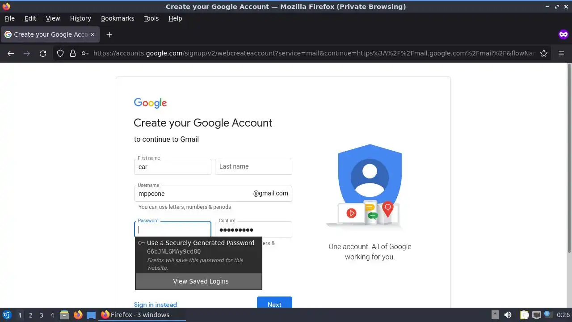The height and width of the screenshot is (322, 572).
Task: Click the private browsing mask icon
Action: (563, 34)
